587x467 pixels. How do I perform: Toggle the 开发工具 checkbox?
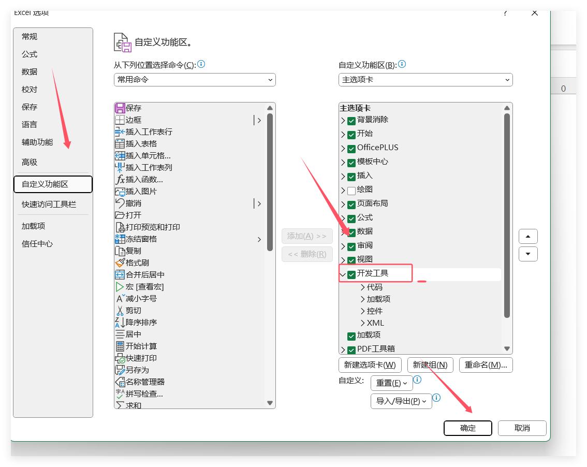click(351, 275)
